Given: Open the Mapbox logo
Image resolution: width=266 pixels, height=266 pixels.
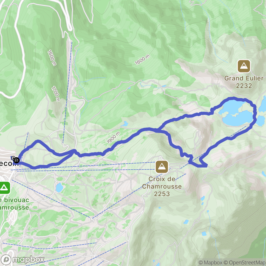Looking at the screenshot, I should [23, 260].
